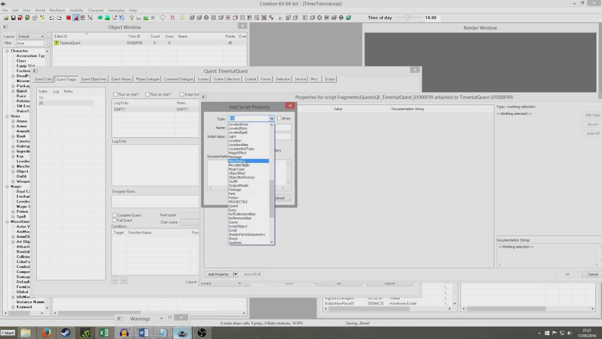Enable the Run on stop checkbox

point(148,95)
